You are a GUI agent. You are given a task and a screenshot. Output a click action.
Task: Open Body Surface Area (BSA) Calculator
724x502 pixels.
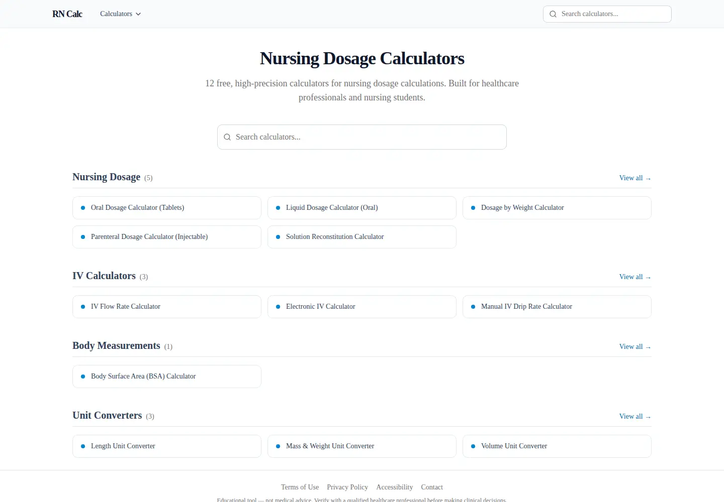(167, 376)
